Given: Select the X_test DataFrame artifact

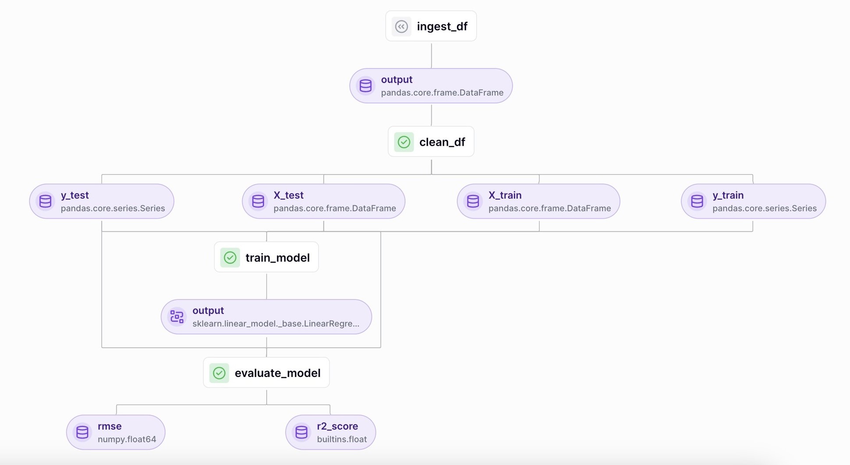Looking at the screenshot, I should [334, 201].
